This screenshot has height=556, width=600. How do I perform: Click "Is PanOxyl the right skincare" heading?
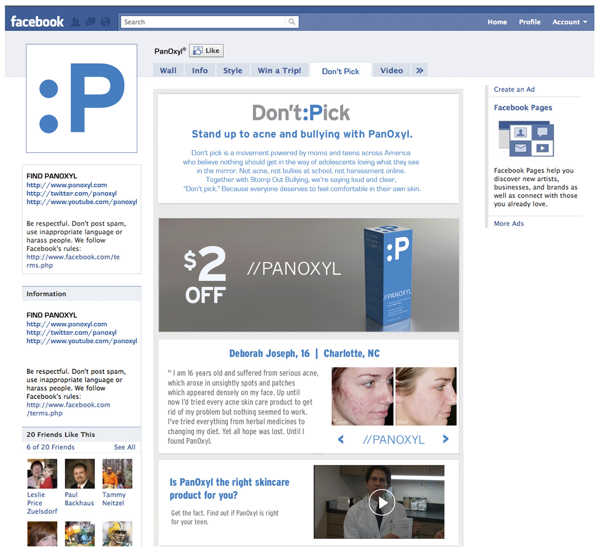(x=229, y=489)
